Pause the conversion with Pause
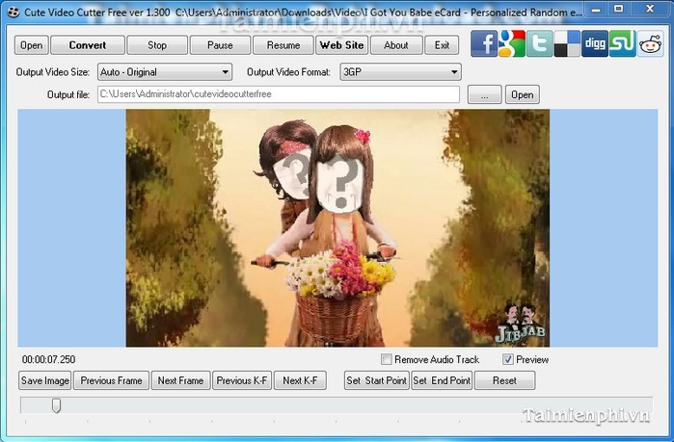 pos(220,45)
